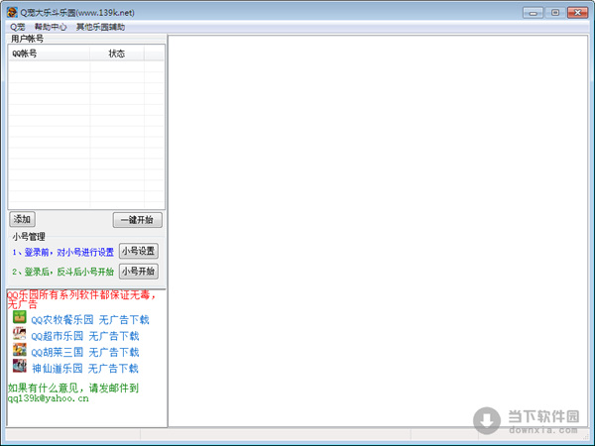595x446 pixels.
Task: Click the 小号设置 button
Action: point(139,251)
